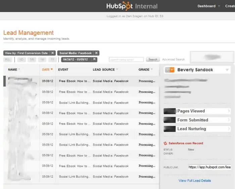Expand the Beverly Sandock lead dropdown
The image size is (235, 189).
point(227,70)
